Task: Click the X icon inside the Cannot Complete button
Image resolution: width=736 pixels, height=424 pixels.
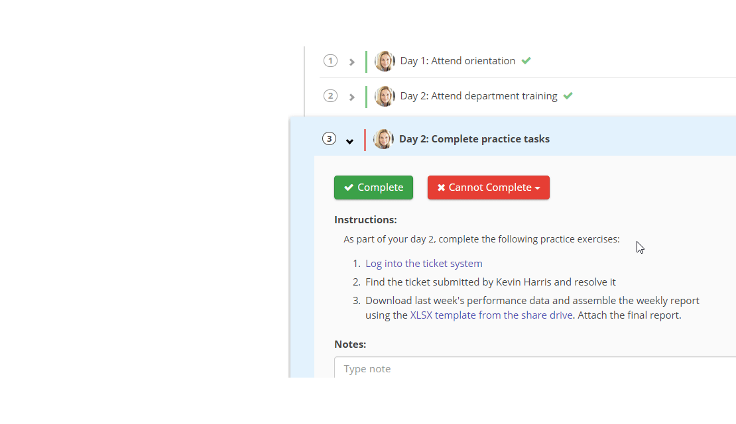Action: click(442, 187)
